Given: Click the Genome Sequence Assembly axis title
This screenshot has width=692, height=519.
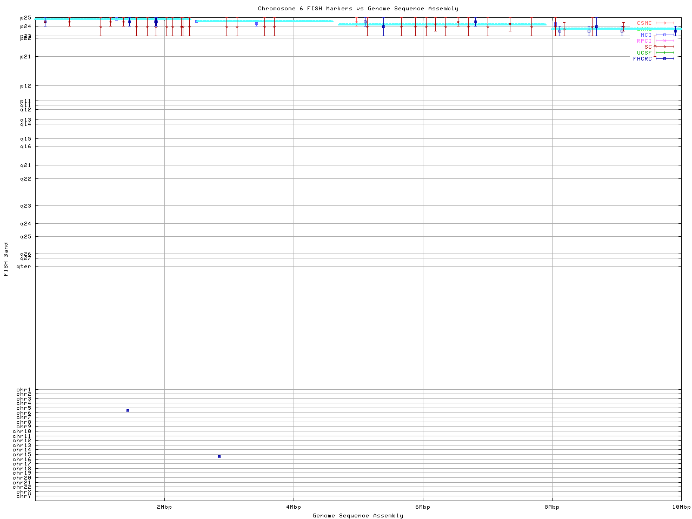Looking at the screenshot, I should pyautogui.click(x=358, y=516).
